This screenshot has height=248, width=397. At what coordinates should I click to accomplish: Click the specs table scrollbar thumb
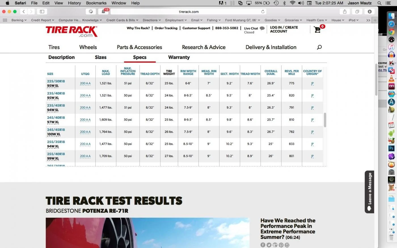click(325, 120)
